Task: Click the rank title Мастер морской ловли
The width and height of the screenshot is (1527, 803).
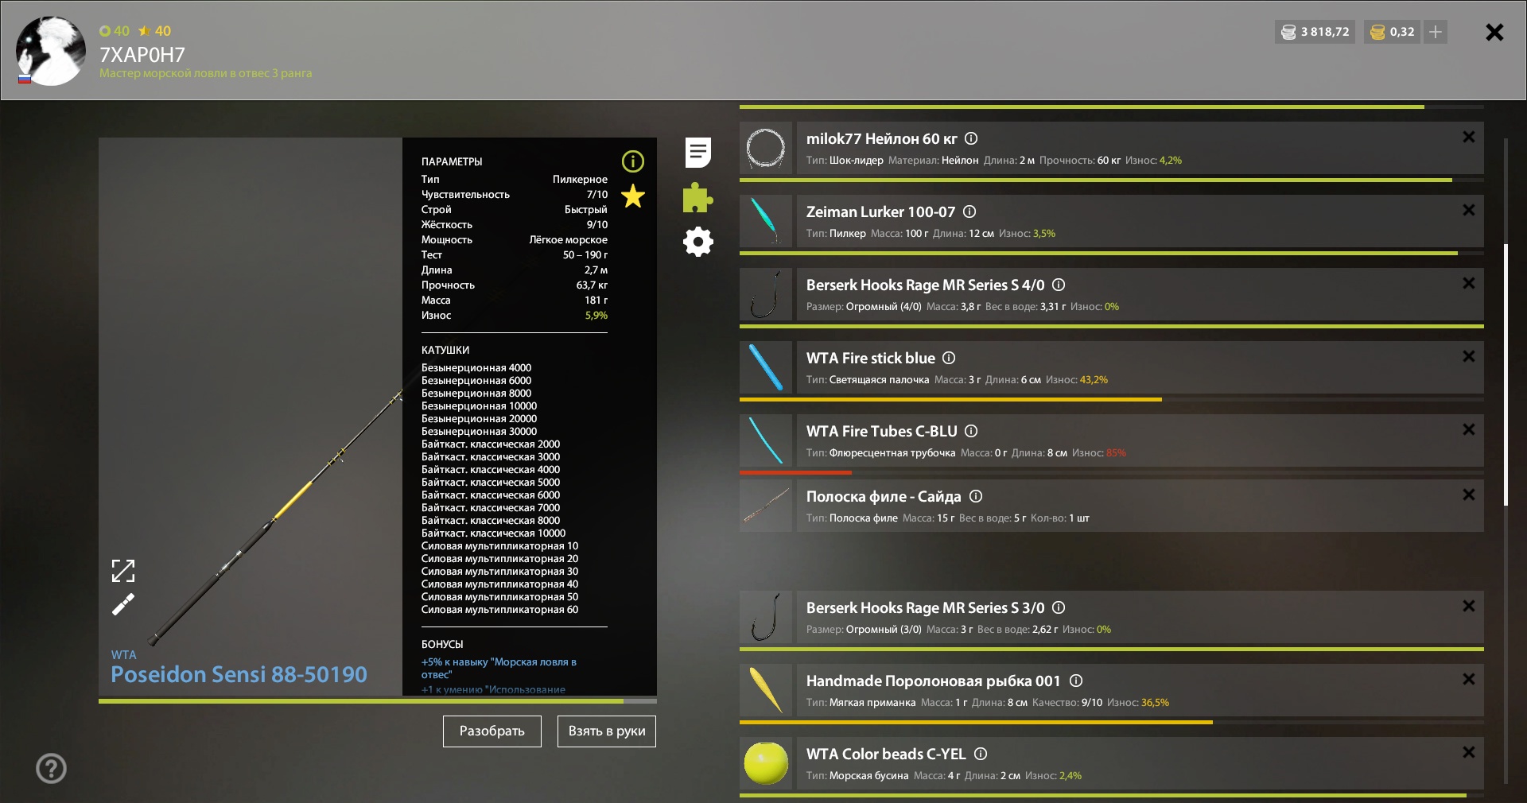Action: pyautogui.click(x=205, y=73)
